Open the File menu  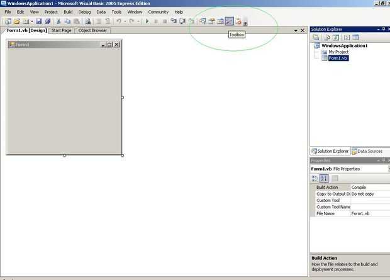pyautogui.click(x=8, y=12)
